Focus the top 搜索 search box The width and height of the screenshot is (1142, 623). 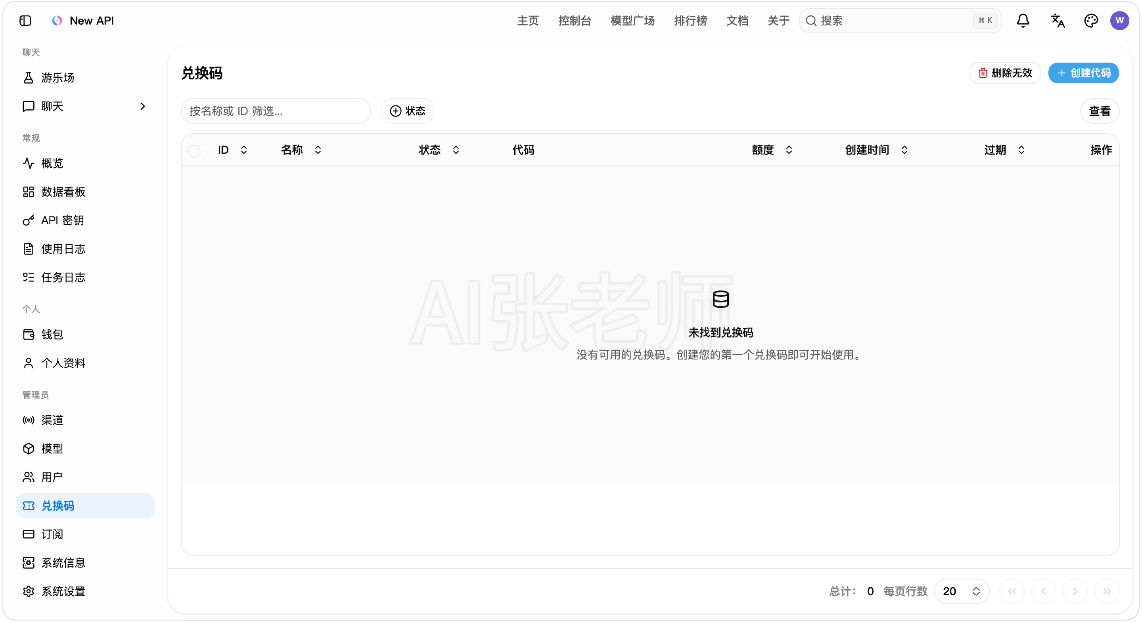[901, 20]
